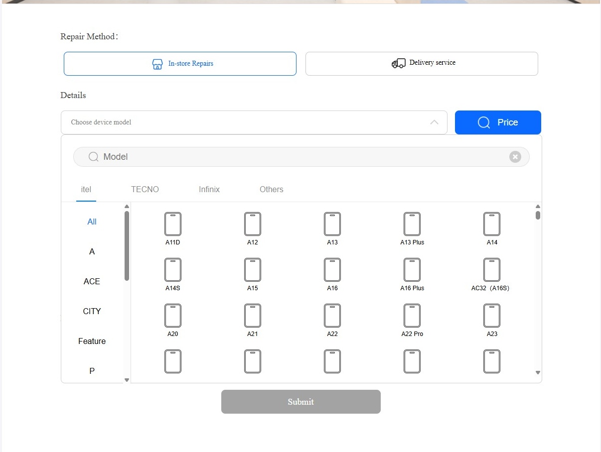This screenshot has height=452, width=601.
Task: Filter models by CITY series
Action: coord(92,312)
